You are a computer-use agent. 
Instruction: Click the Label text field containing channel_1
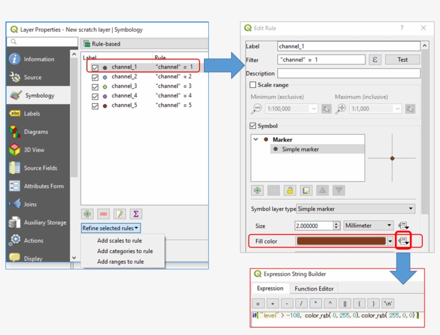[349, 47]
